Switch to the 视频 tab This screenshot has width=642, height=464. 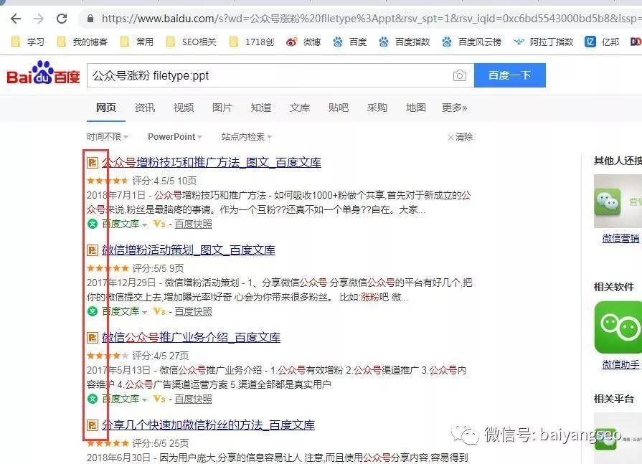184,108
